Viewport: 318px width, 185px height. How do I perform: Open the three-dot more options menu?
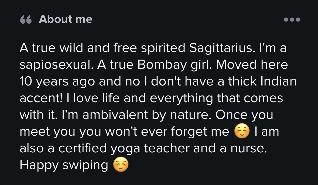pyautogui.click(x=292, y=19)
